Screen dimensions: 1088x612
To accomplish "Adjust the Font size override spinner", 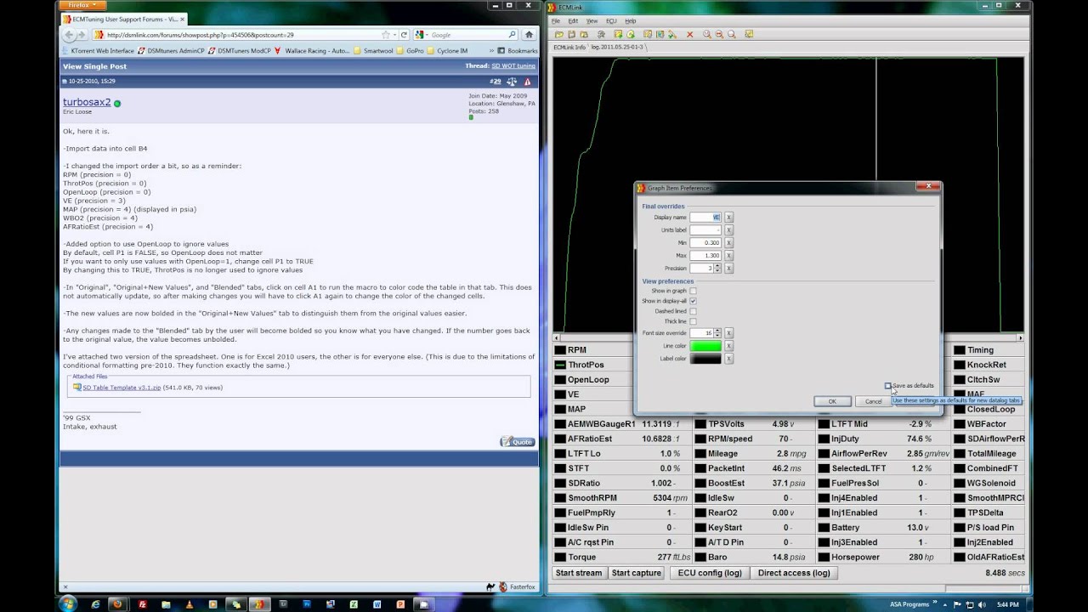I will click(x=717, y=333).
